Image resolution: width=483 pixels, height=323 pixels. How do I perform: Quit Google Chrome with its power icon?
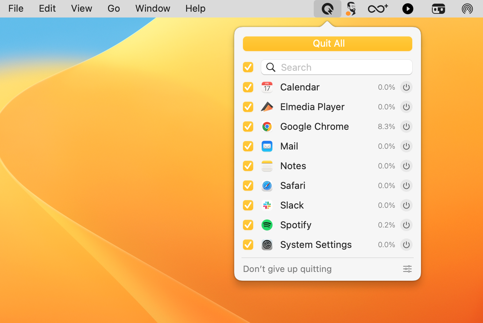point(406,127)
